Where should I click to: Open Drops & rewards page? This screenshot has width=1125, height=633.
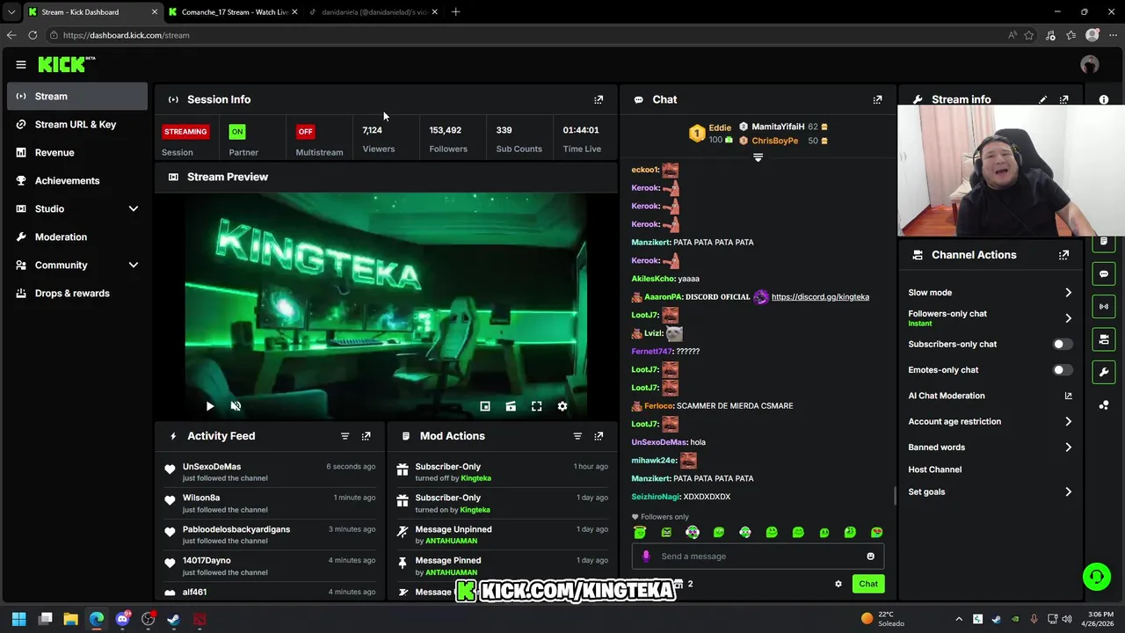tap(77, 294)
